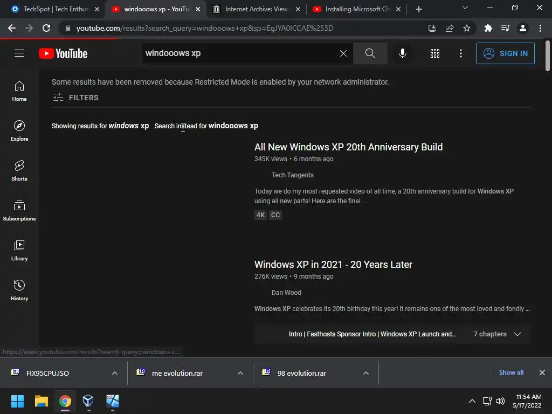This screenshot has width=552, height=414.
Task: Switch to the Installing Microsoft Ch tab
Action: click(356, 9)
